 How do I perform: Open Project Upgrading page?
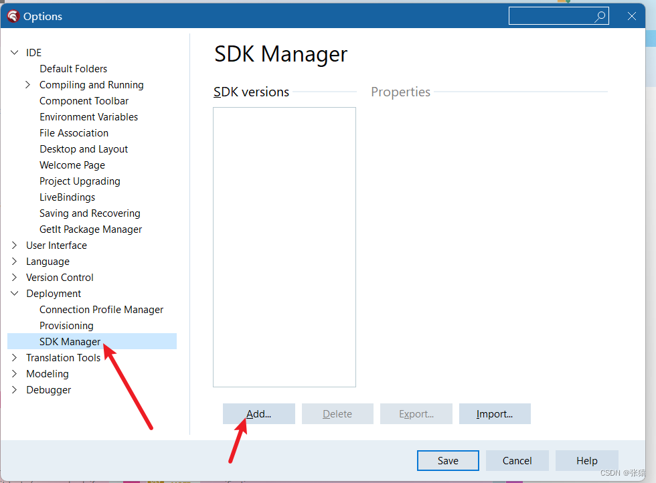pos(80,181)
